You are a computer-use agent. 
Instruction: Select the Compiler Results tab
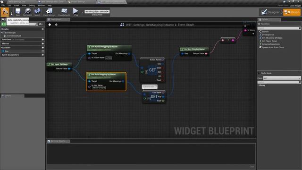(58, 141)
